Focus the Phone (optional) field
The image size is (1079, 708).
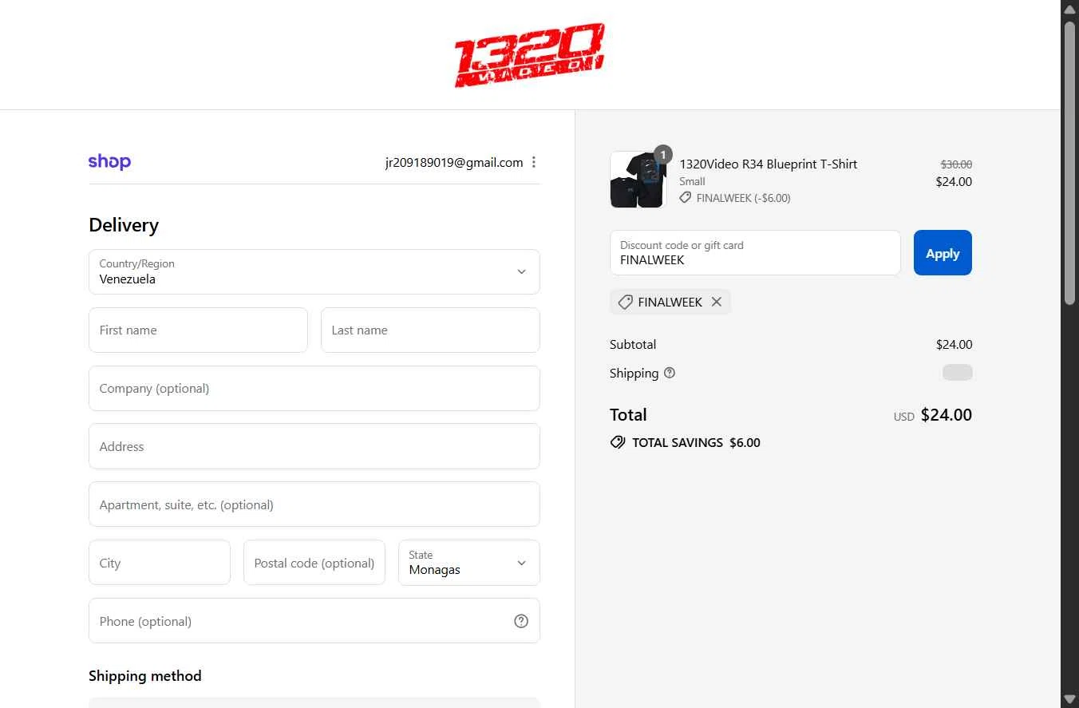[314, 621]
